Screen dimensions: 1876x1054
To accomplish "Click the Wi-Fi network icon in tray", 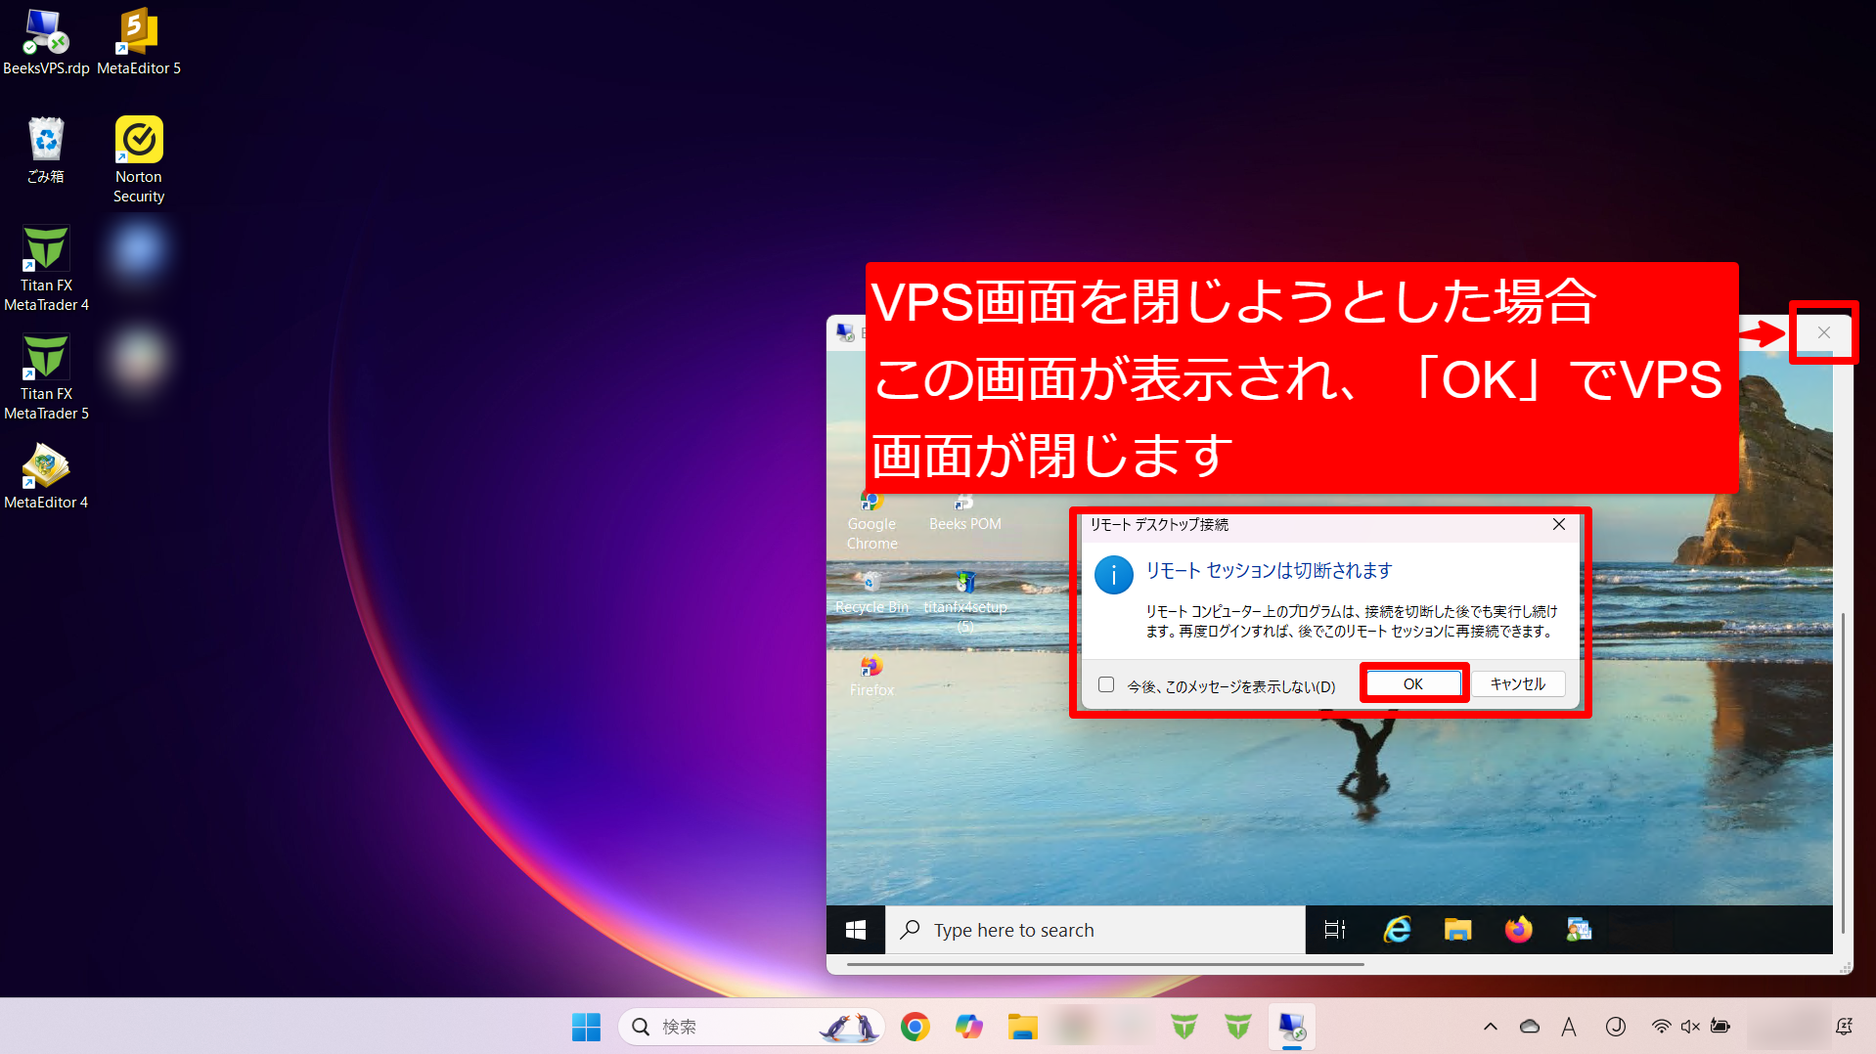I will (1661, 1027).
